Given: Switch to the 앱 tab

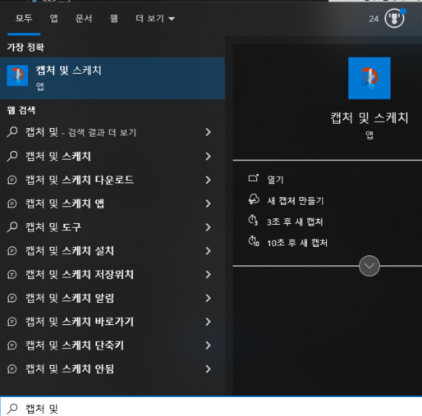Looking at the screenshot, I should [53, 18].
